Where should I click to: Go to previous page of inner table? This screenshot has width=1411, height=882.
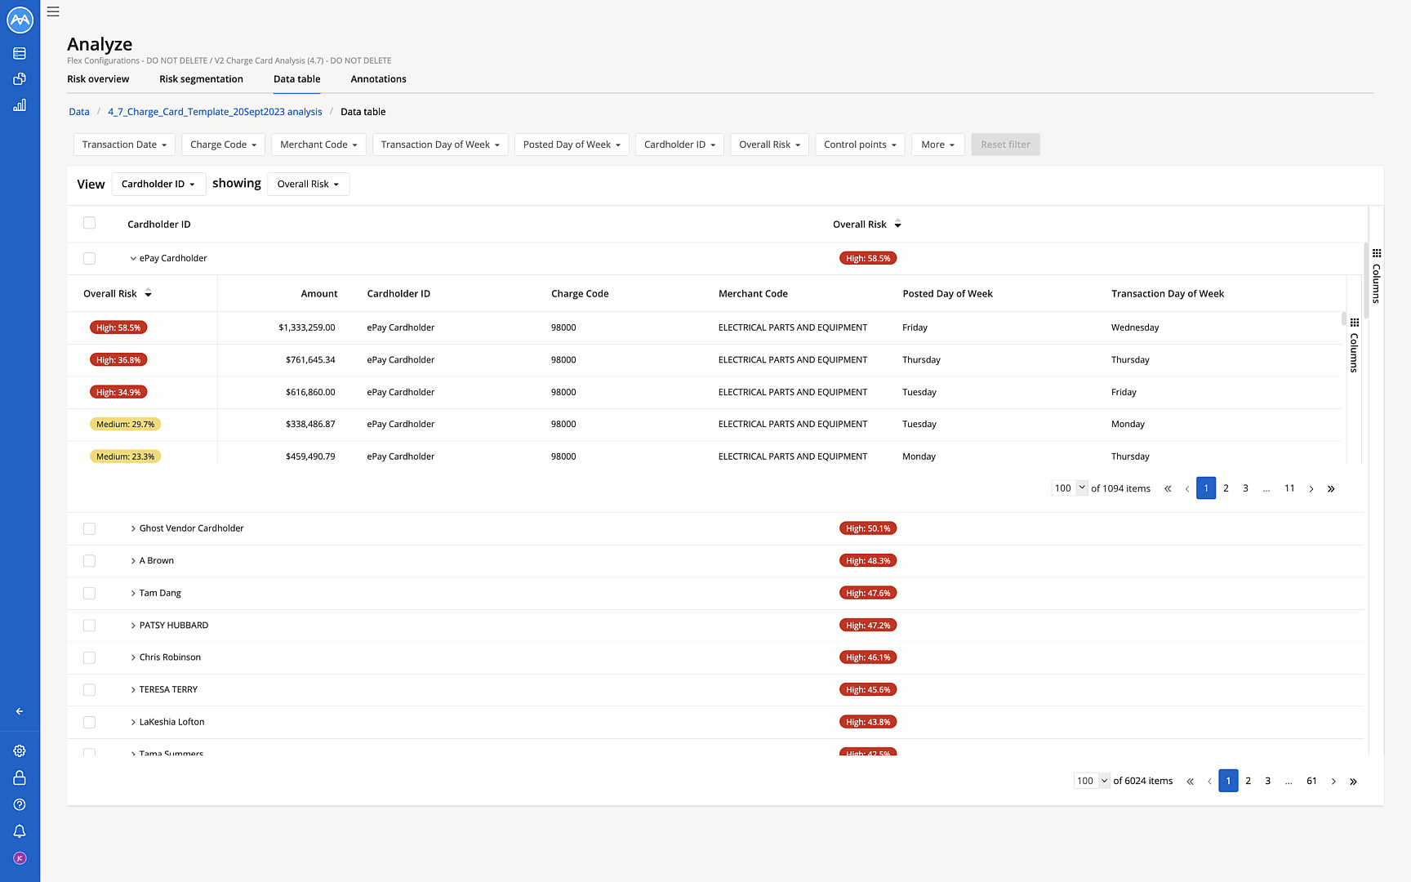pos(1187,488)
